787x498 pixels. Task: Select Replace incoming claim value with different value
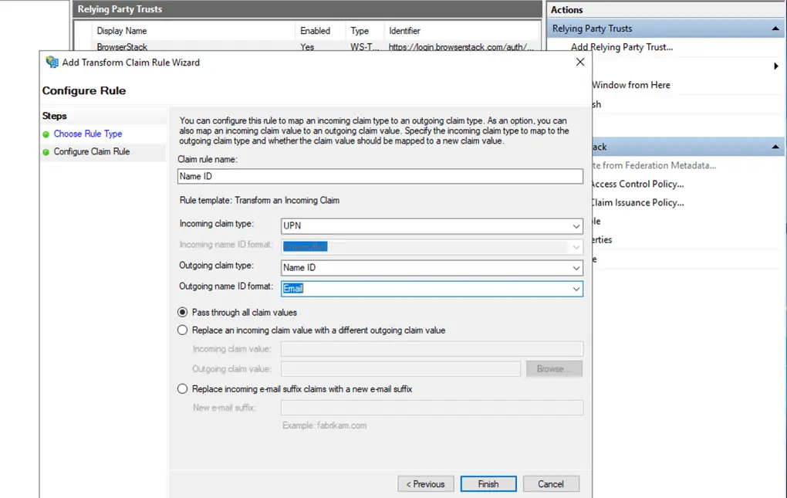pyautogui.click(x=183, y=330)
